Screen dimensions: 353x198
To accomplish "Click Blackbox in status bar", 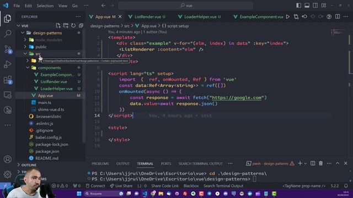I will point(191,186).
